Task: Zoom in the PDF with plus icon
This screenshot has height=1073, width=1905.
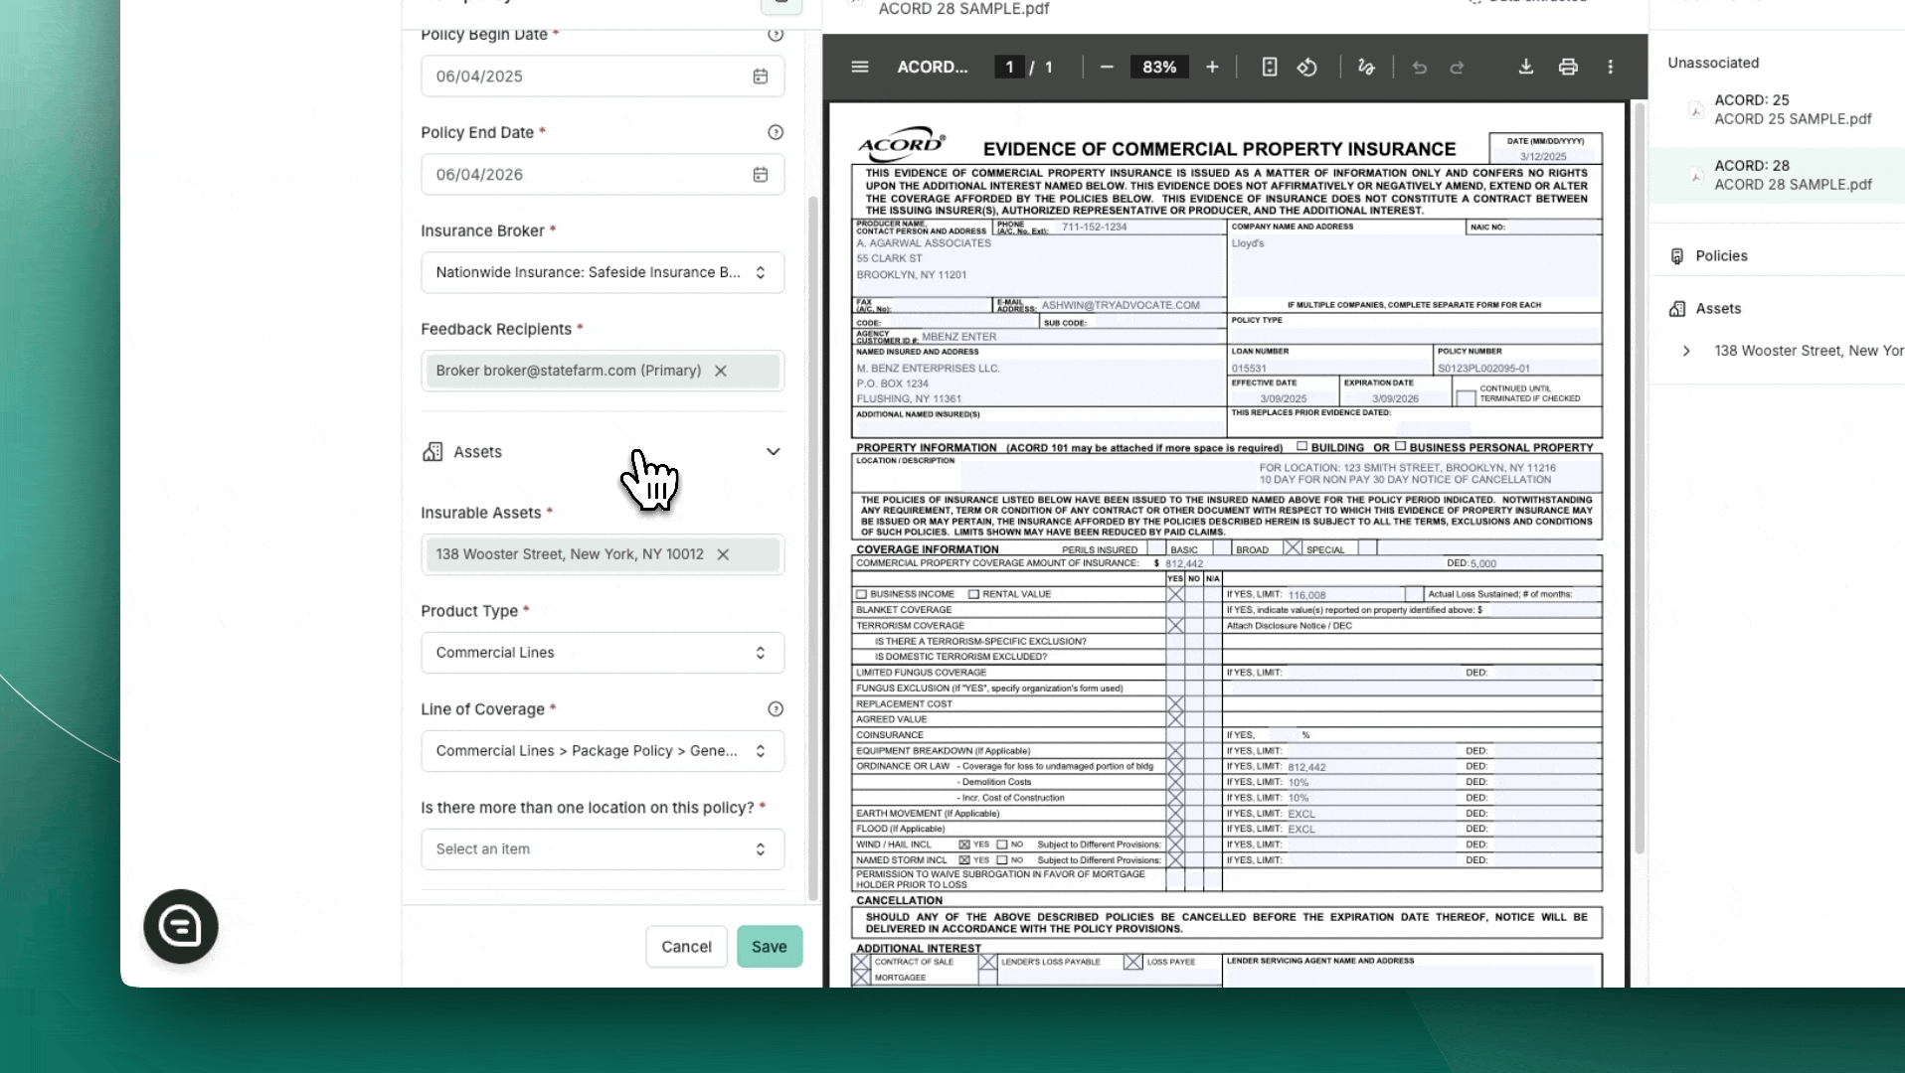Action: coord(1212,67)
